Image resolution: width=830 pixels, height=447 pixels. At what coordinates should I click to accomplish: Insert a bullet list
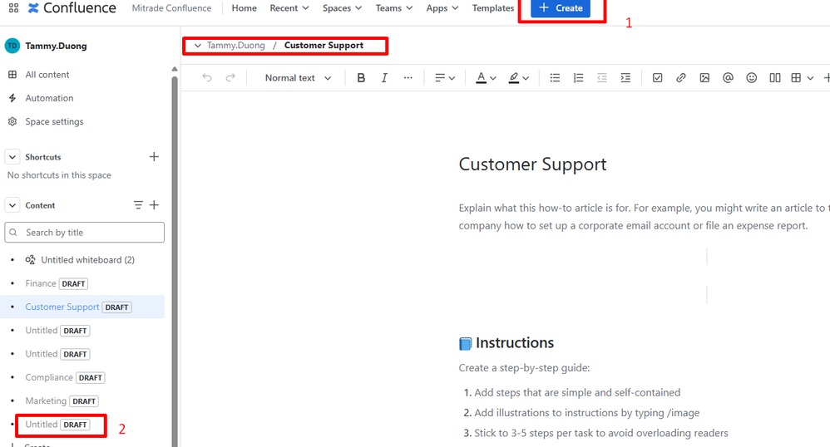556,78
